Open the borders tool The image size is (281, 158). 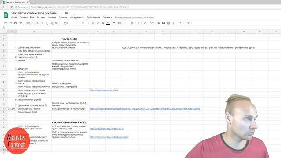click(x=119, y=23)
